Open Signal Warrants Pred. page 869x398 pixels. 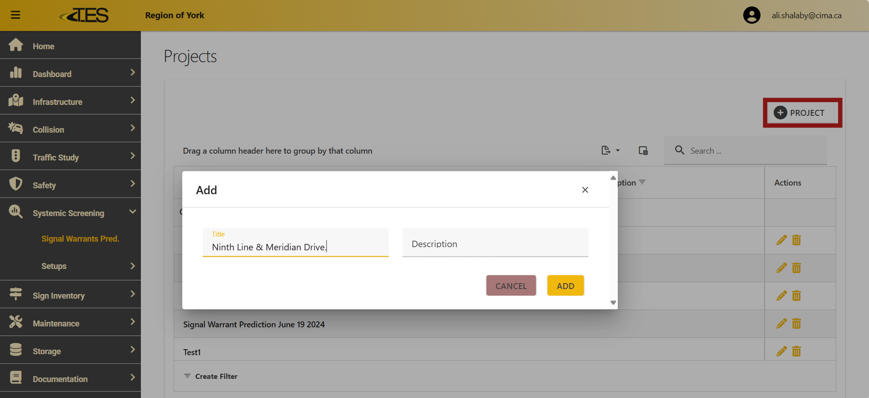[x=80, y=239]
